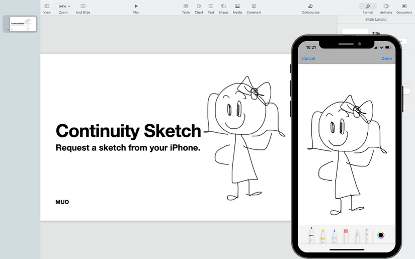
Task: Open the color picker wheel on iPhone
Action: (x=381, y=235)
